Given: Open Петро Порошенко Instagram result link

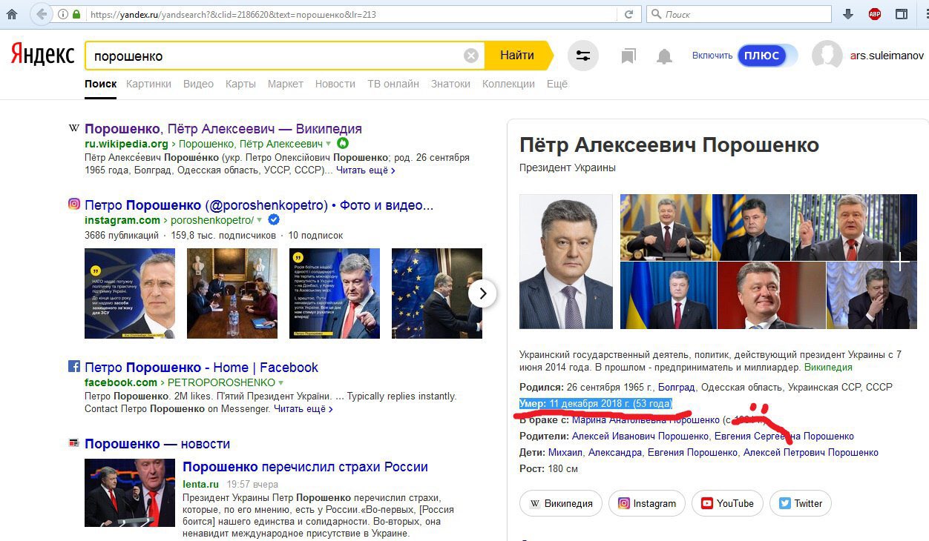Looking at the screenshot, I should 259,205.
